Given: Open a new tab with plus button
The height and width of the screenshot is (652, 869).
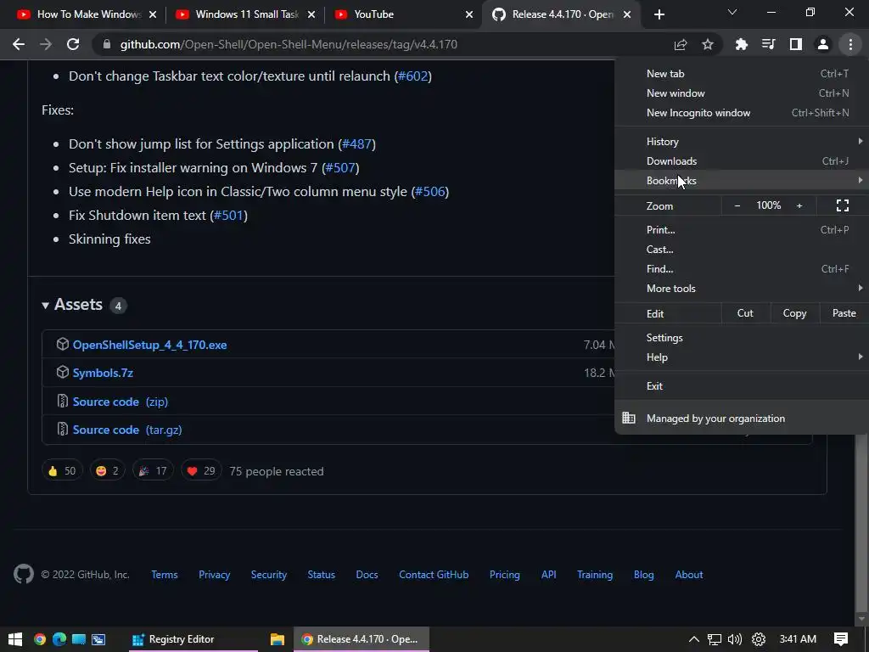Looking at the screenshot, I should (x=659, y=14).
